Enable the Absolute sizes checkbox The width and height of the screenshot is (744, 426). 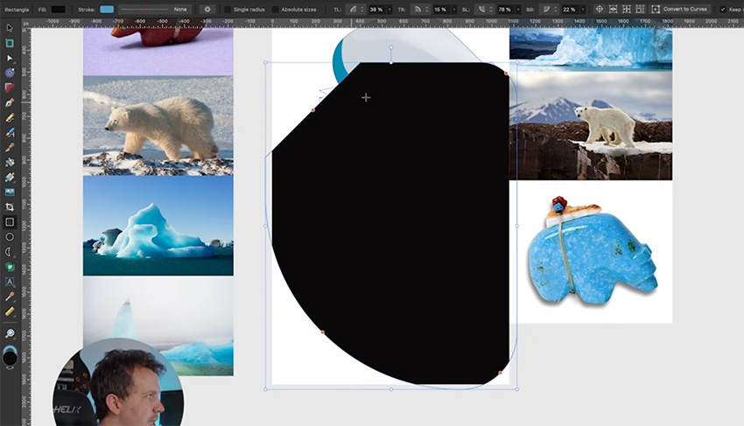click(276, 9)
